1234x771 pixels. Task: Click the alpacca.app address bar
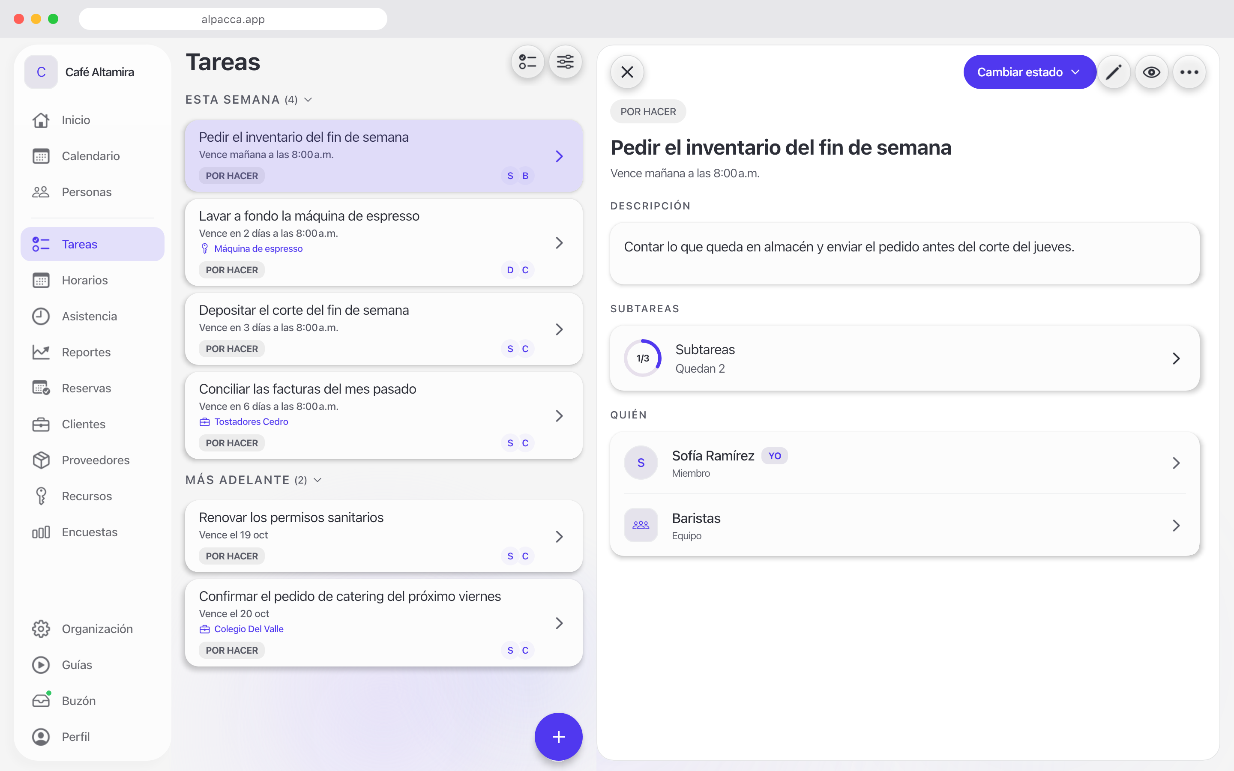click(233, 19)
